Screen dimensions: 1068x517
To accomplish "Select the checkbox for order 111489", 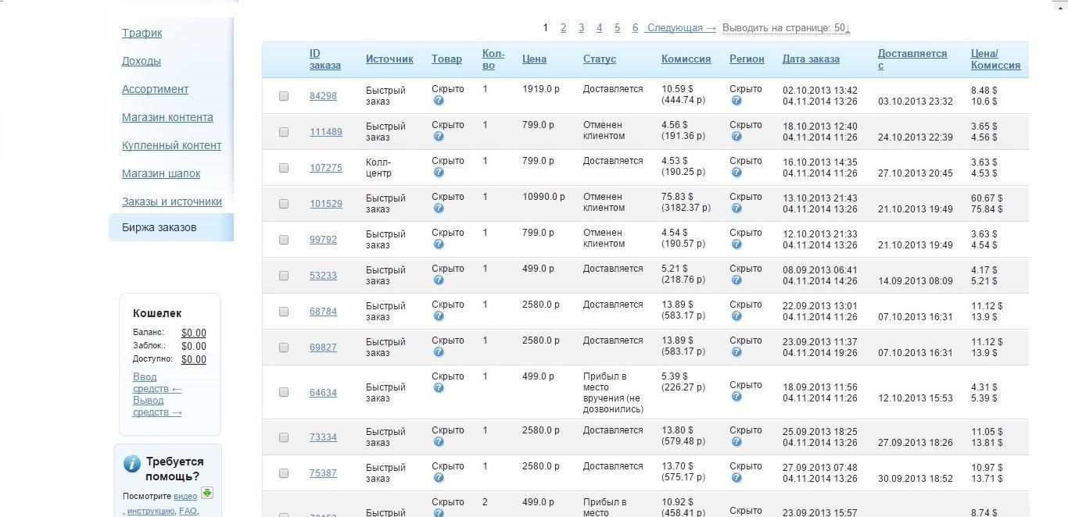I will pos(284,132).
